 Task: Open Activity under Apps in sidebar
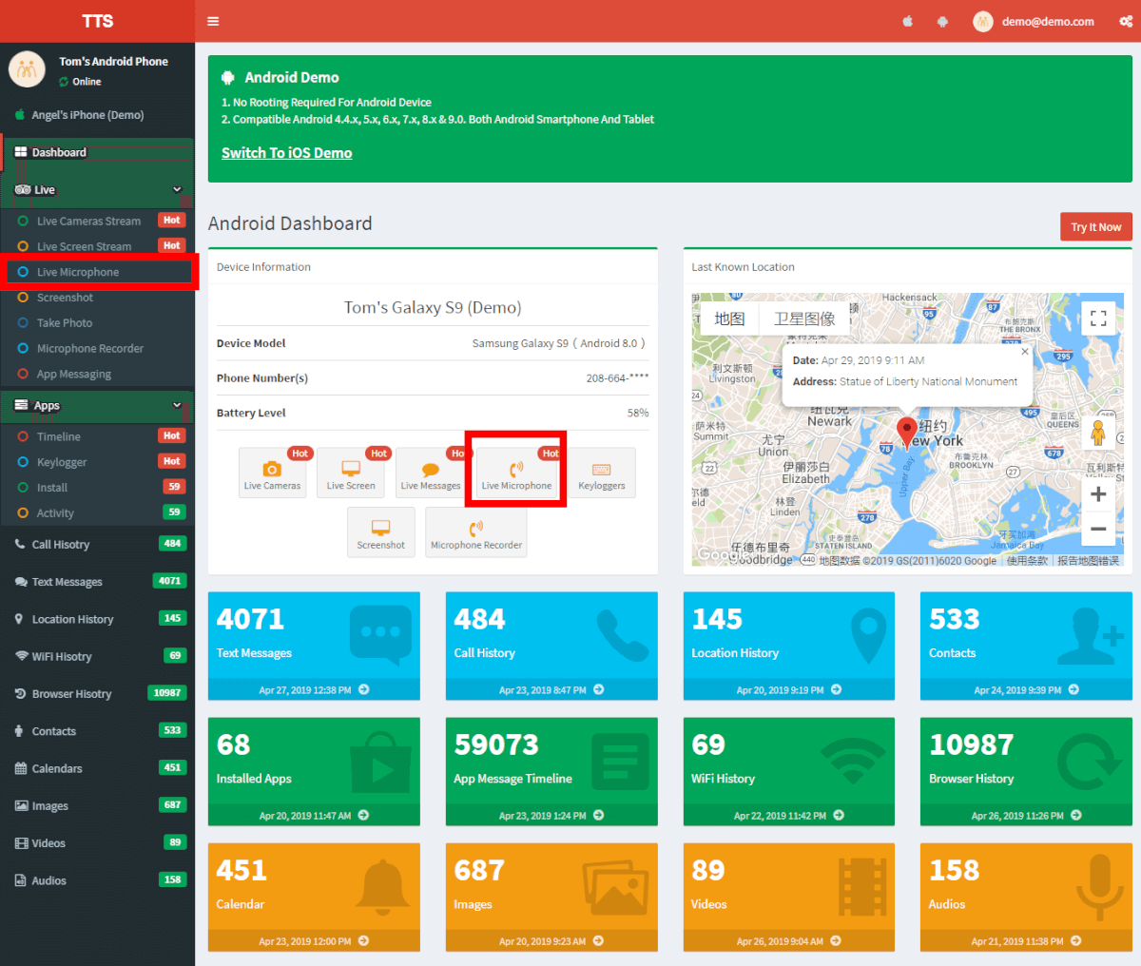pos(98,513)
